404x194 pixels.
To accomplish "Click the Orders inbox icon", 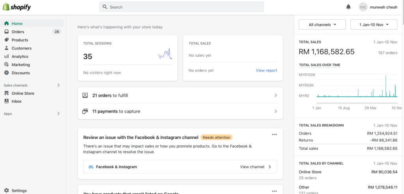I will click(x=7, y=32).
